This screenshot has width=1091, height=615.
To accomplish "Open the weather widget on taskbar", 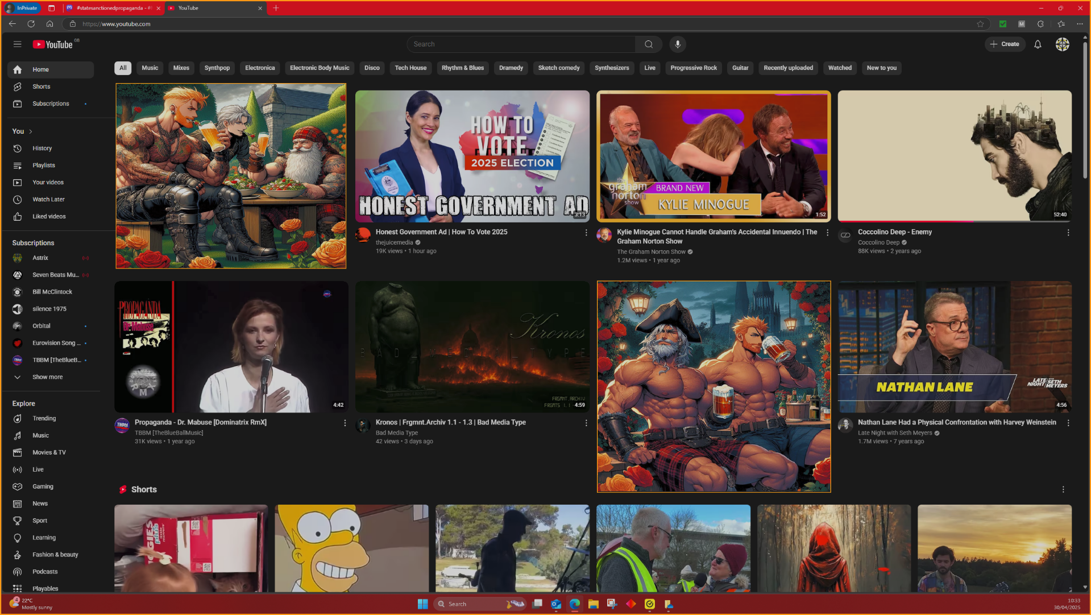I will tap(31, 604).
